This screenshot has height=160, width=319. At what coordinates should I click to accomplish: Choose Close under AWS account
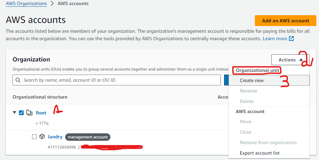245,132
